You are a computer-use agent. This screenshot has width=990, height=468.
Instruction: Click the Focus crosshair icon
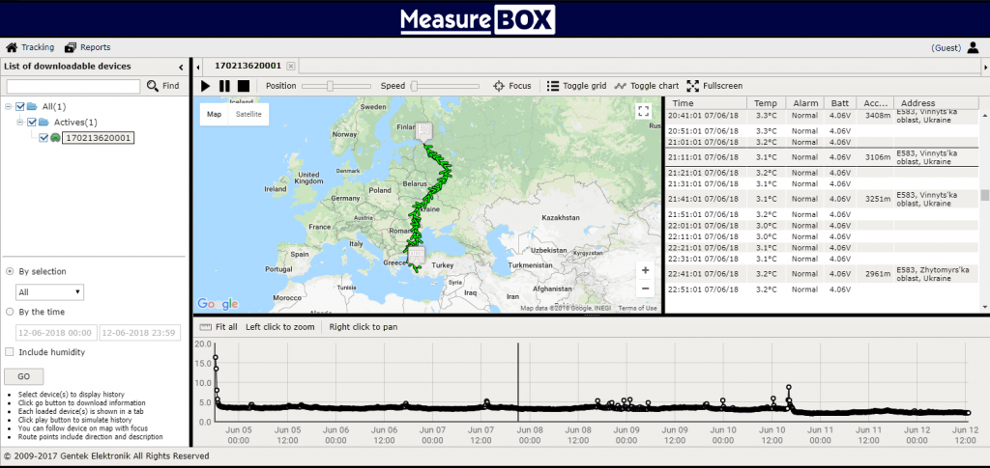click(x=500, y=86)
